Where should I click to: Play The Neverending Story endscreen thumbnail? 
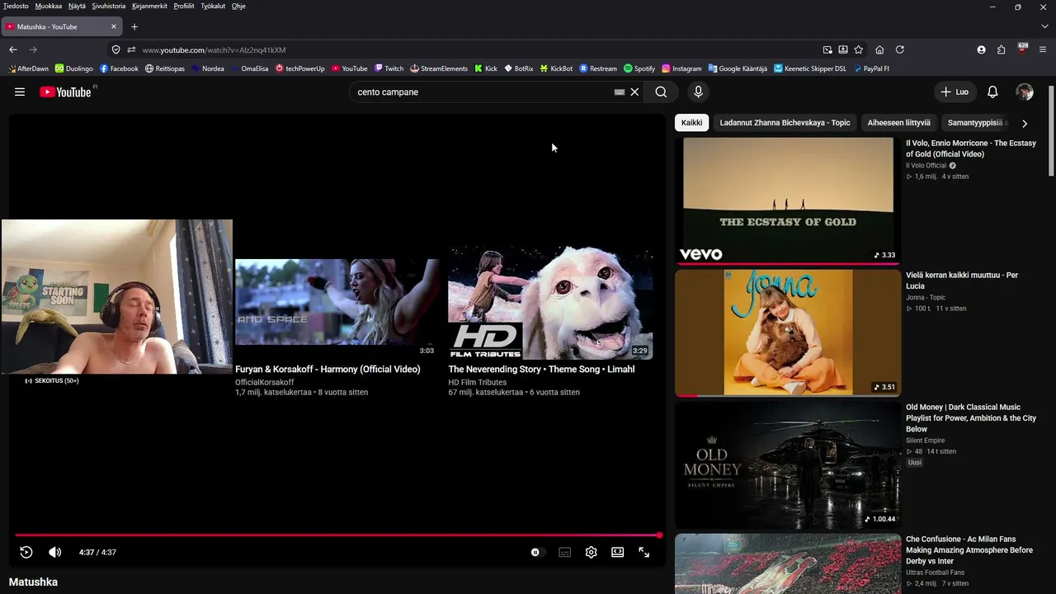coord(550,303)
